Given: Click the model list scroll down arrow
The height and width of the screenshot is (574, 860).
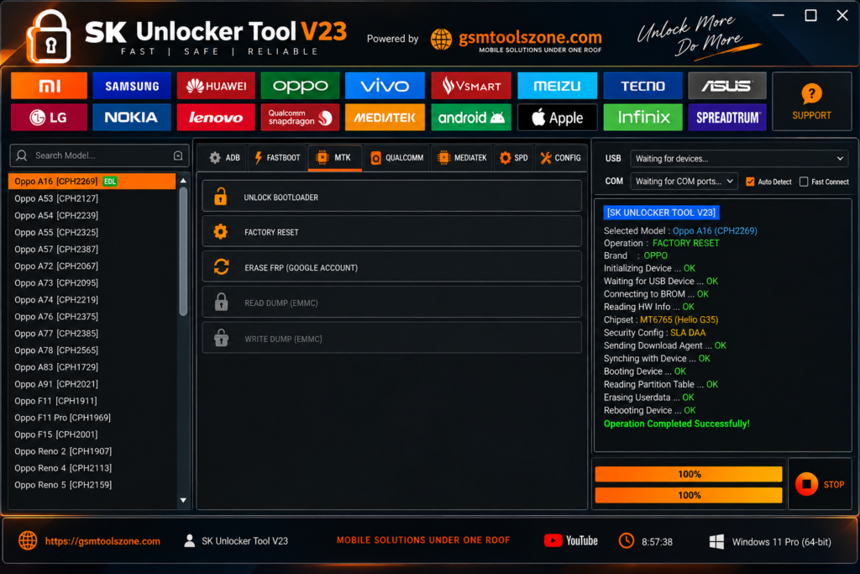Looking at the screenshot, I should click(183, 501).
